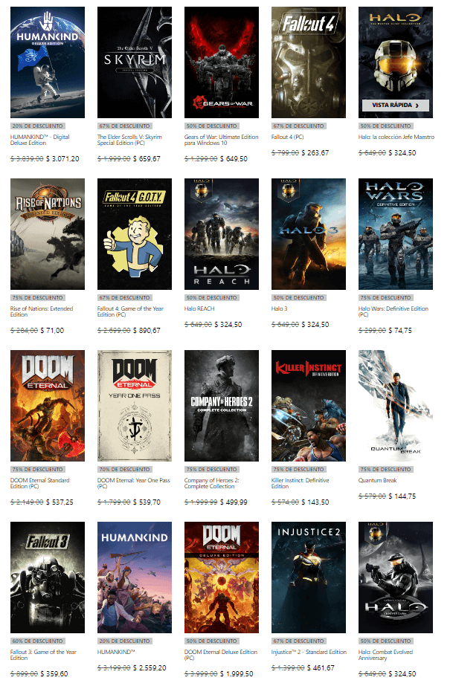Open the Halo Wars Definitive Edition cover
Screen dimensions: 453x686
[395, 234]
